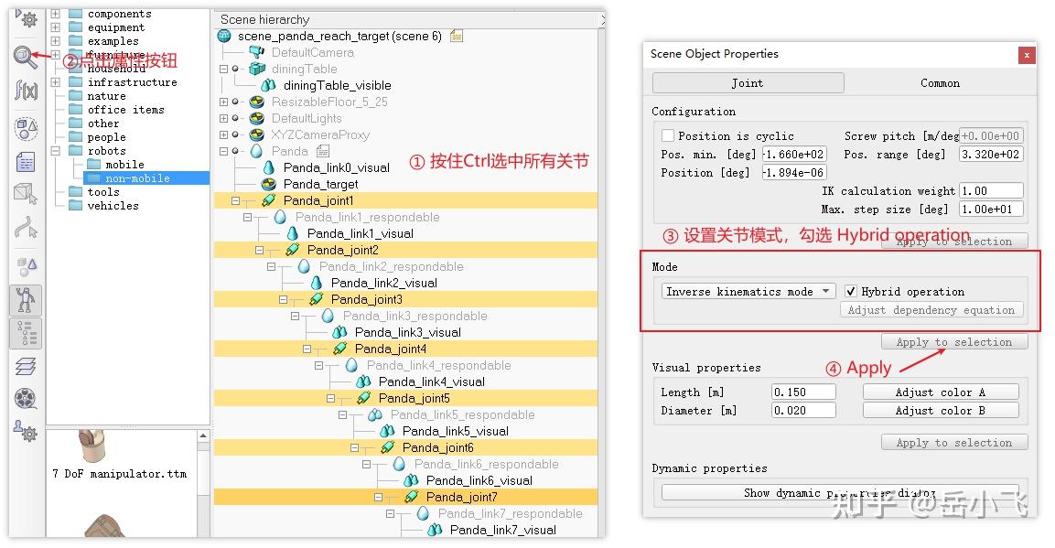The image size is (1055, 548).
Task: Collapse the Panda tree node
Action: click(222, 151)
